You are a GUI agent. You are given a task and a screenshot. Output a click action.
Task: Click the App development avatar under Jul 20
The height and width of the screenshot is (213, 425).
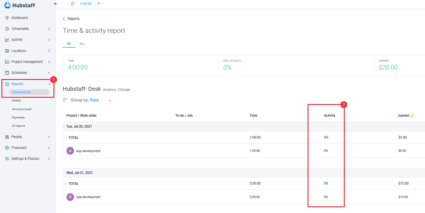click(70, 151)
